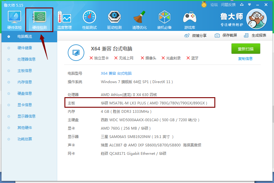Viewport: 274px width, 183px height.
Task: Click the medal icon in title bar
Action: point(204,4)
